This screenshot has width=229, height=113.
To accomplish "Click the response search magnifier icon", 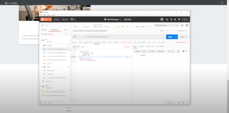I will [186, 51].
